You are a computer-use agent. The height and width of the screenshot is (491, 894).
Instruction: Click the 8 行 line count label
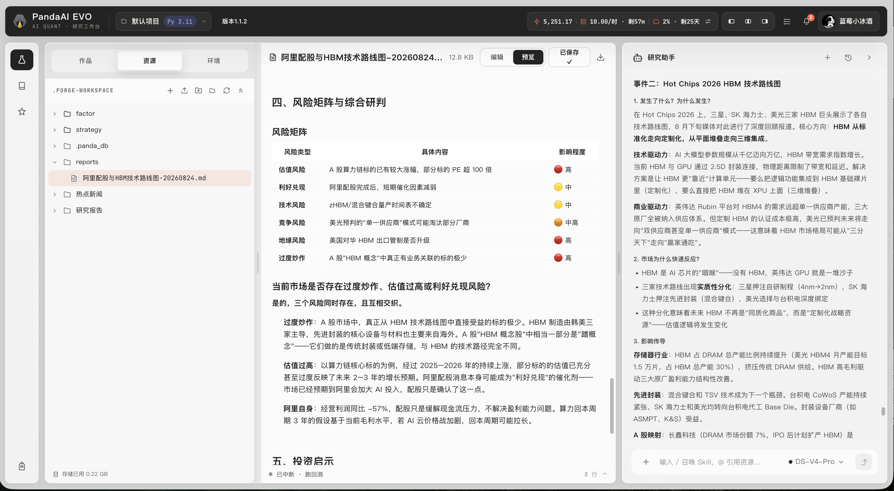pyautogui.click(x=591, y=474)
